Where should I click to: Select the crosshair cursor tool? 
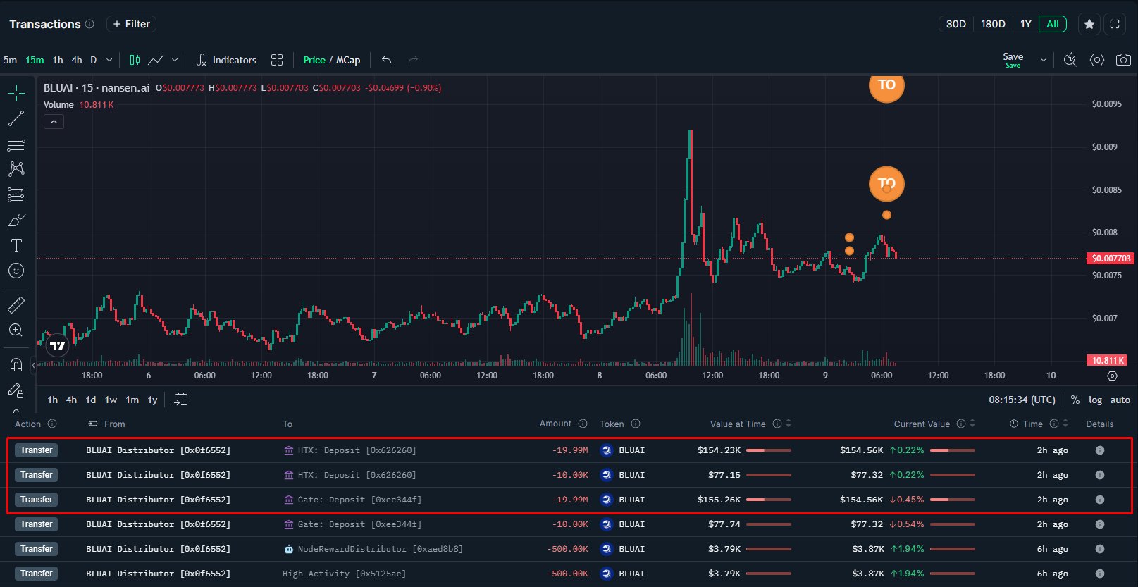coord(16,93)
